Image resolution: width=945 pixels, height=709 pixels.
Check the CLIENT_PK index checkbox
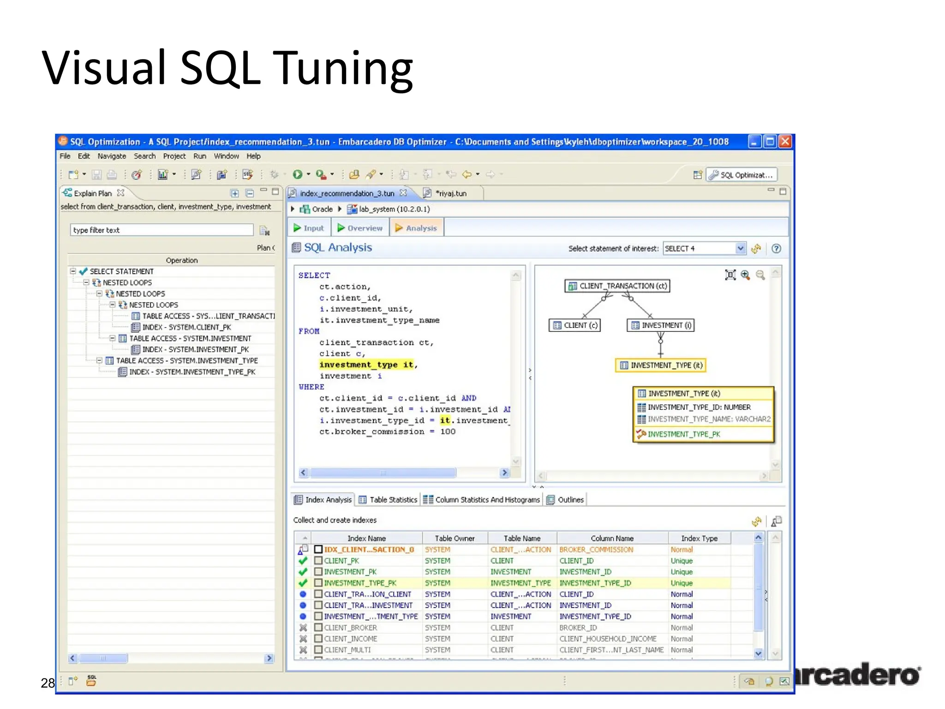click(x=318, y=560)
